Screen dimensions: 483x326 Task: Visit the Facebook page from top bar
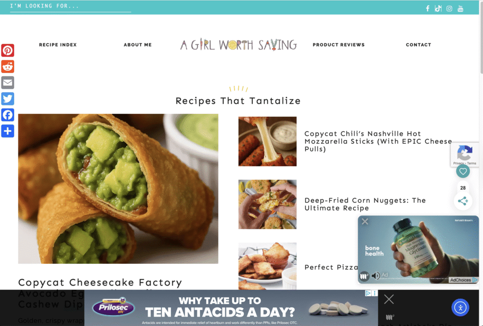(427, 8)
